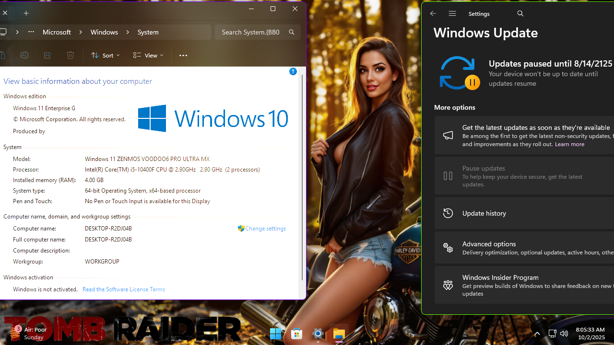Open Advanced options
Viewport: 614px width, 345px height.
[x=524, y=248]
